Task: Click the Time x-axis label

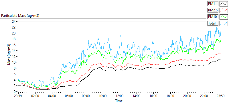Action: pos(119,101)
